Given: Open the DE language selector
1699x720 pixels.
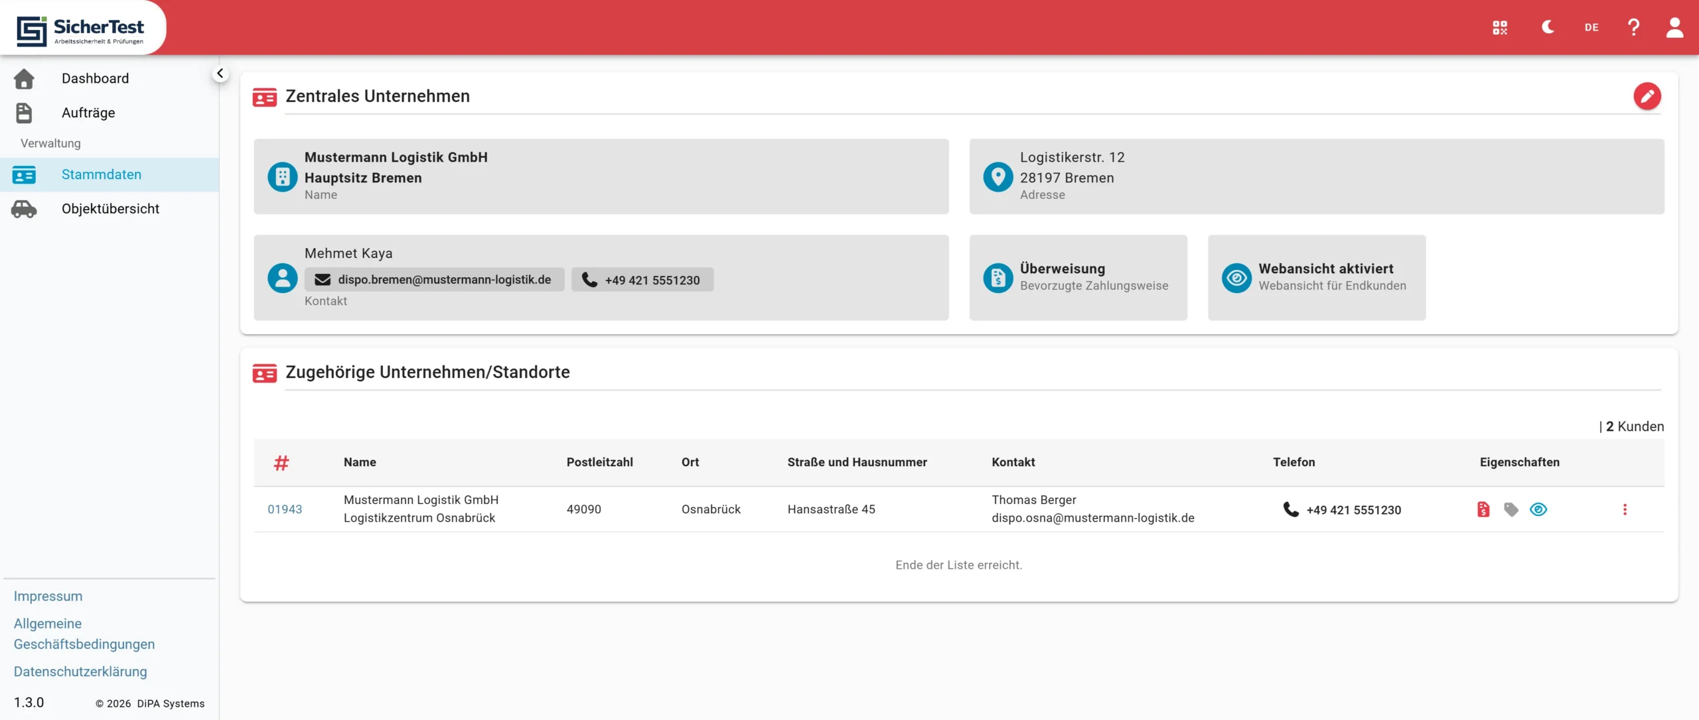Looking at the screenshot, I should pyautogui.click(x=1591, y=27).
